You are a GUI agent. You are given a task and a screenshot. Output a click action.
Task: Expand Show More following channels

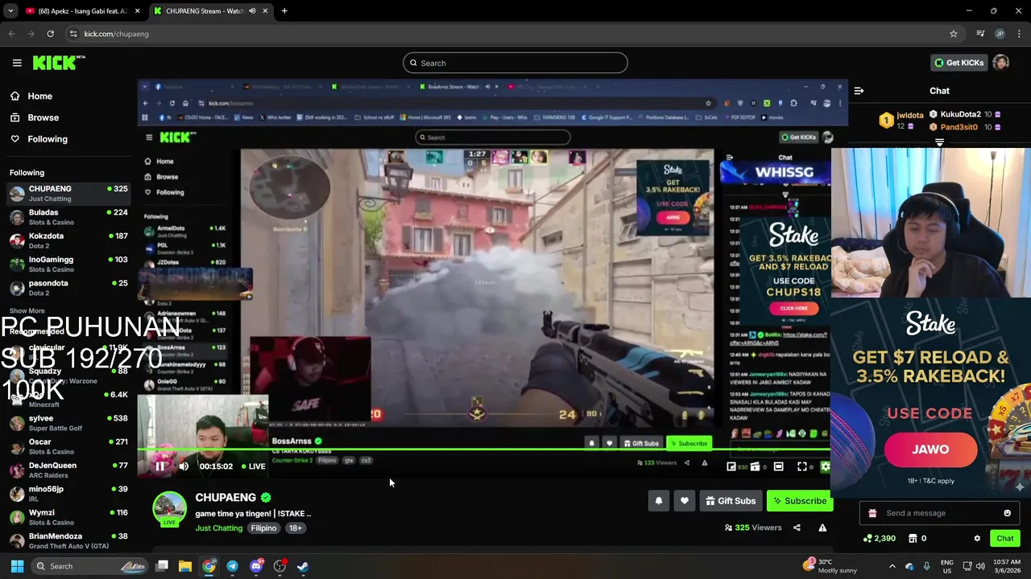click(x=27, y=310)
